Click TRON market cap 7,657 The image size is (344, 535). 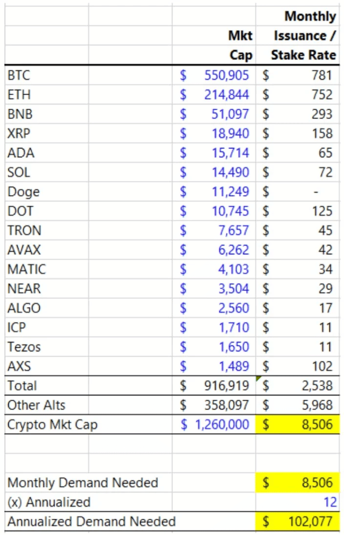pos(234,231)
